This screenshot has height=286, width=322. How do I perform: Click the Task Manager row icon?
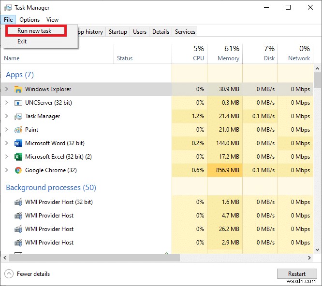(18, 116)
